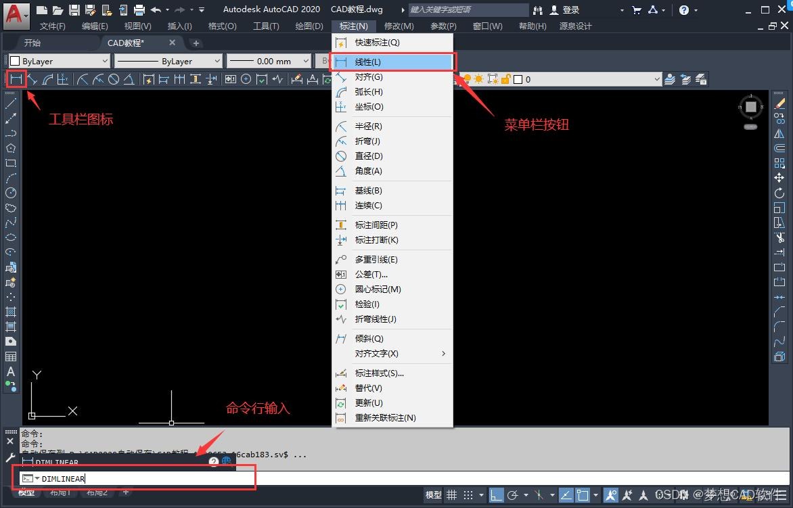The width and height of the screenshot is (793, 508).
Task: Toggle the grid display in status bar
Action: tap(451, 495)
